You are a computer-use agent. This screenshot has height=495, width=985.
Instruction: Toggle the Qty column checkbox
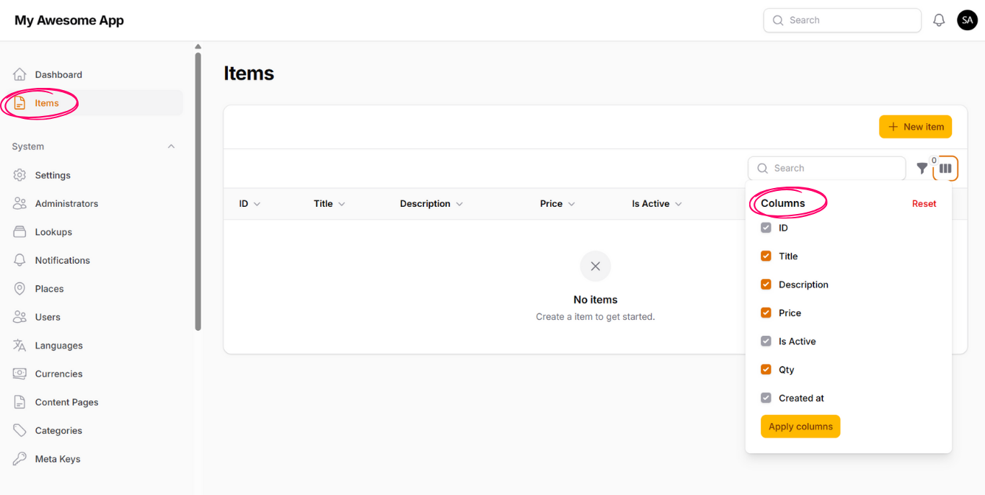point(766,370)
